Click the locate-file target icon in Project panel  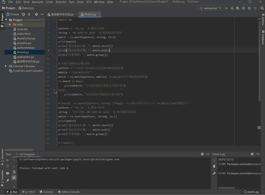point(23,14)
